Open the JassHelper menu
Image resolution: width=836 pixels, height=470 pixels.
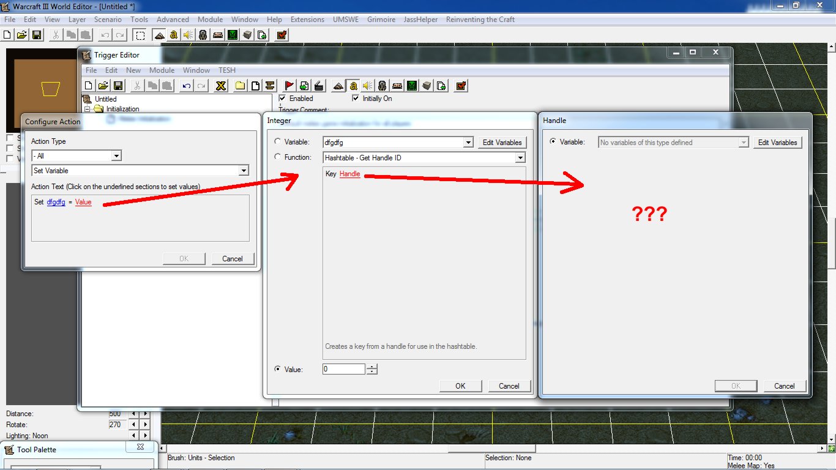click(420, 20)
